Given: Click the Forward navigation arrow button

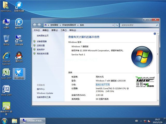Looking at the screenshot, I should pos(39,25).
